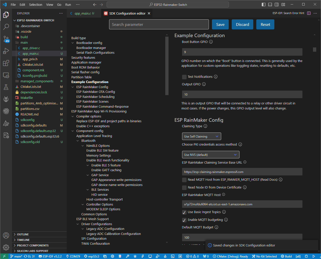Click the config tree vertical scrollbar

[x=167, y=66]
